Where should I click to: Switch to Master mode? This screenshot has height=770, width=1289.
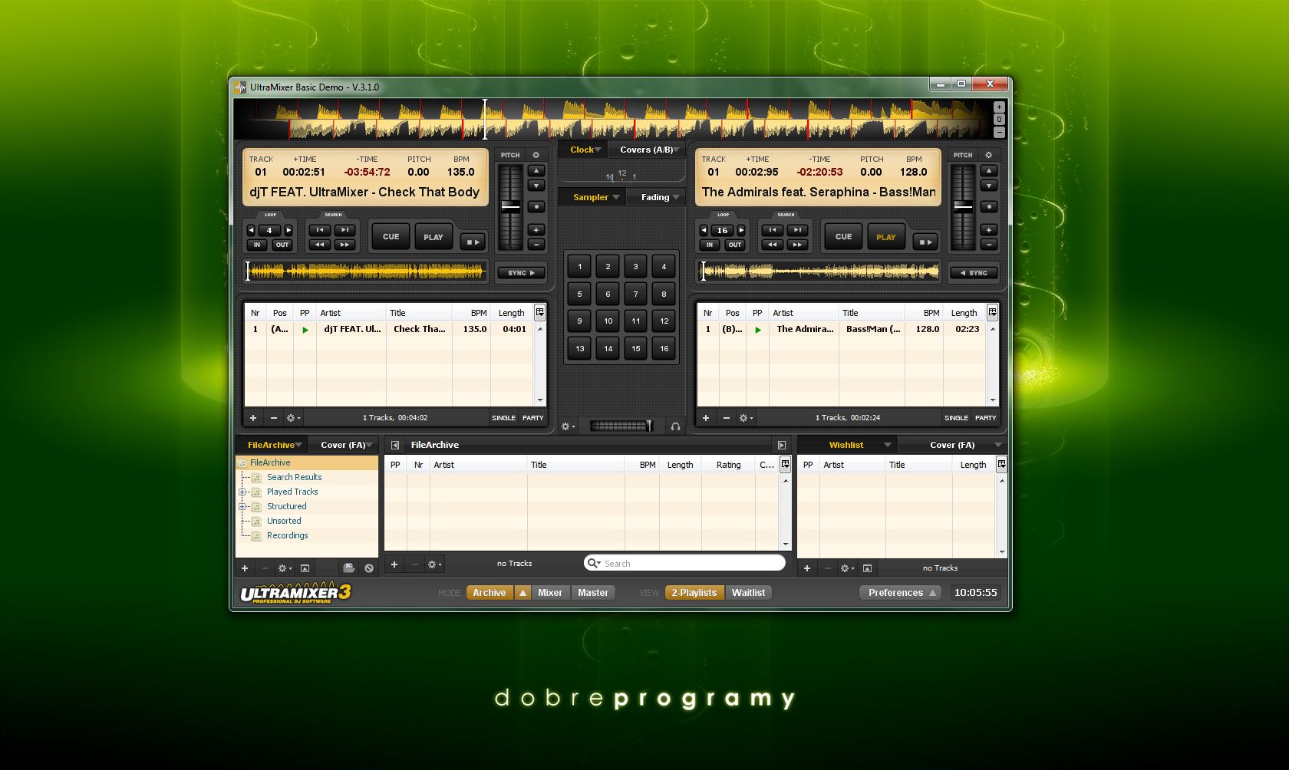click(593, 593)
